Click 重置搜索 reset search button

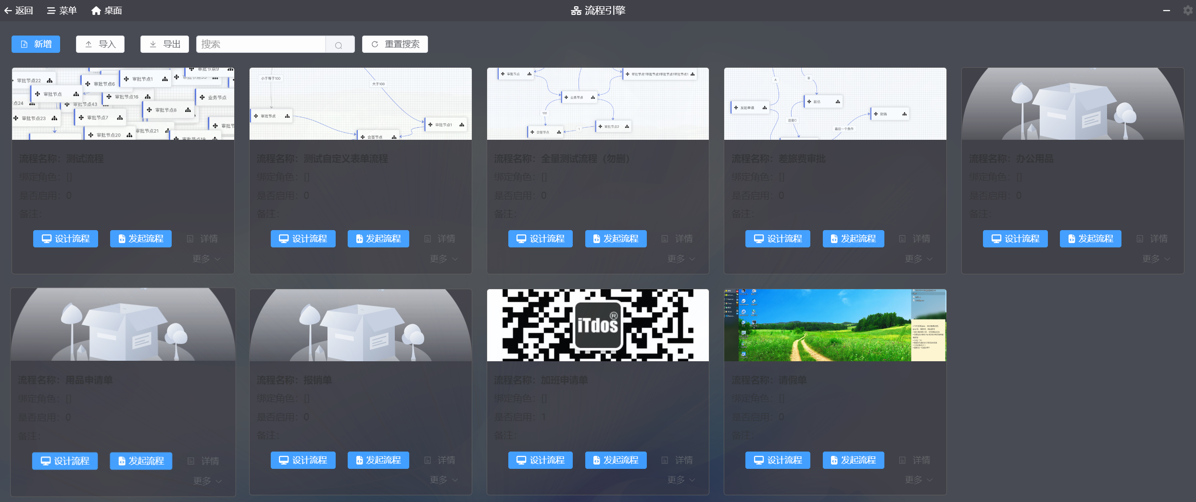click(395, 44)
